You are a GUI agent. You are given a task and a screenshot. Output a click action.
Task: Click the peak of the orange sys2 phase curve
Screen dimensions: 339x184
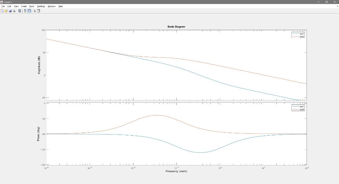(157, 115)
